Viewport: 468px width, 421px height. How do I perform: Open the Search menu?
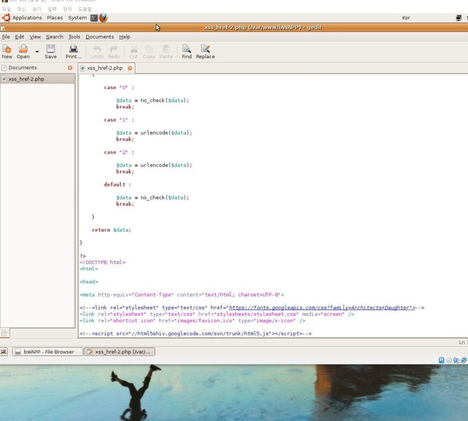(x=55, y=37)
